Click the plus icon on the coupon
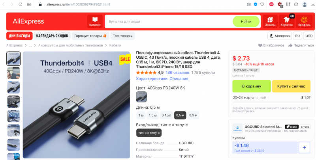The height and width of the screenshot is (160, 316). click(304, 147)
